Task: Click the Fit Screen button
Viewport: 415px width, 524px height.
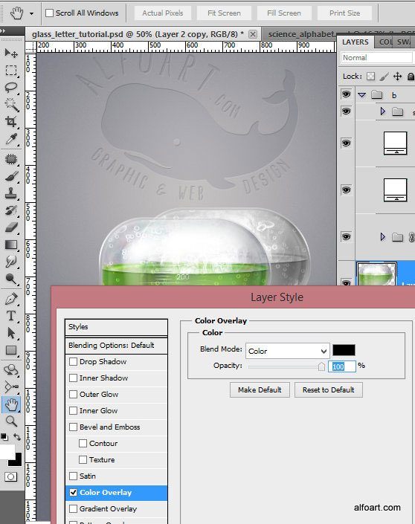Action: tap(224, 13)
